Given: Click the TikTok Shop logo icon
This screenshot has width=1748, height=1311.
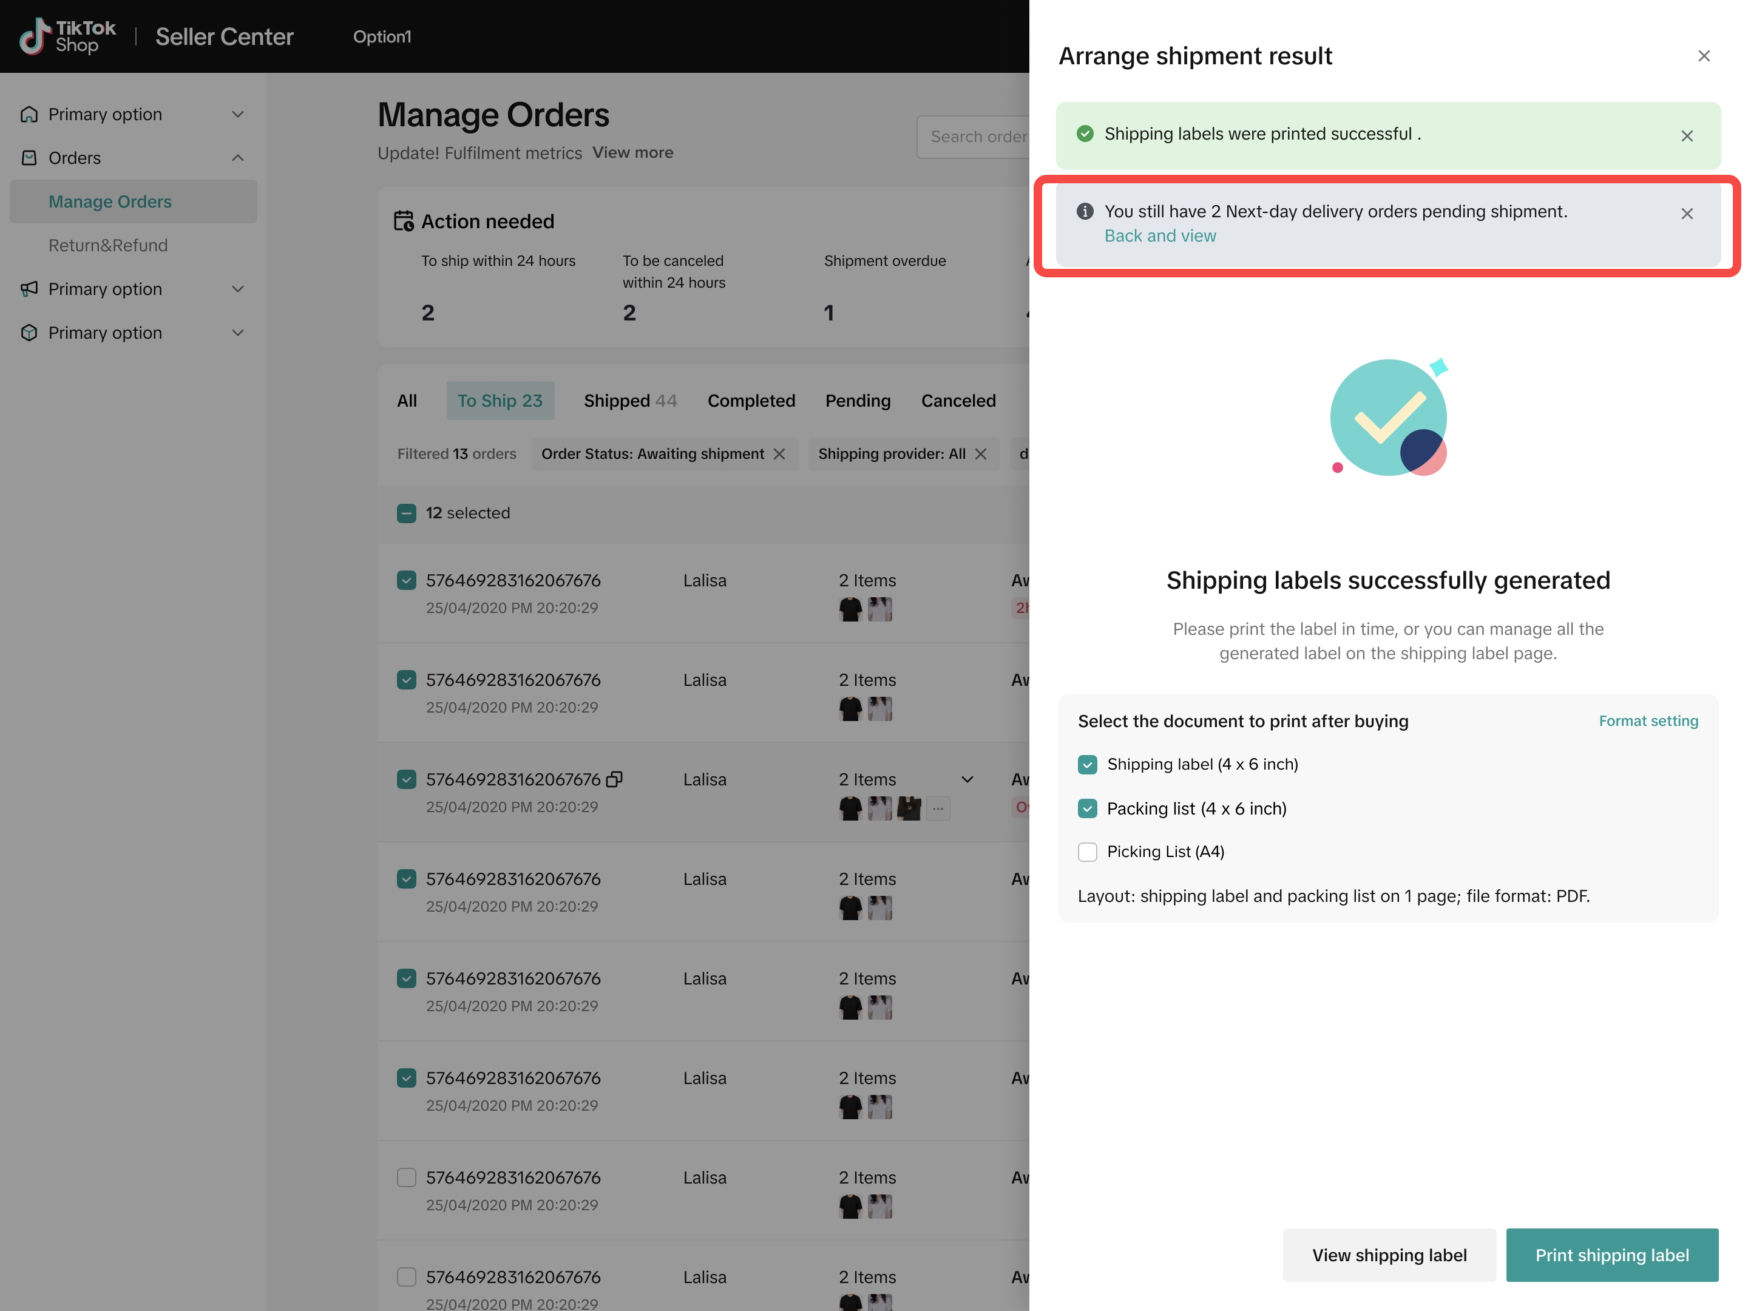Looking at the screenshot, I should tap(35, 36).
